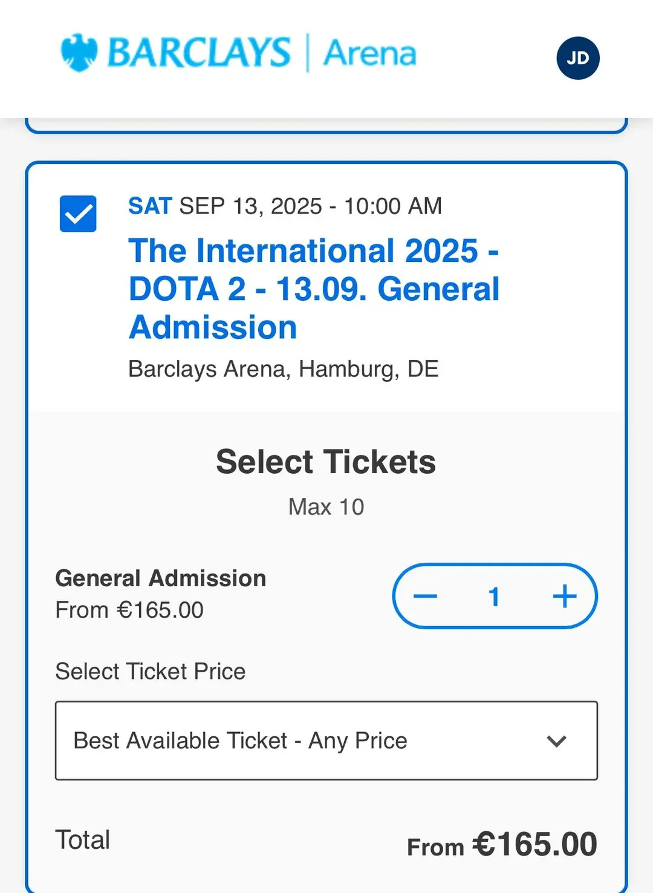
Task: Click the SAT SEP 13, 2025 date line
Action: [x=285, y=206]
